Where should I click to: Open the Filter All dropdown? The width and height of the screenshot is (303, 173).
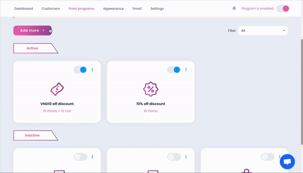tap(263, 31)
